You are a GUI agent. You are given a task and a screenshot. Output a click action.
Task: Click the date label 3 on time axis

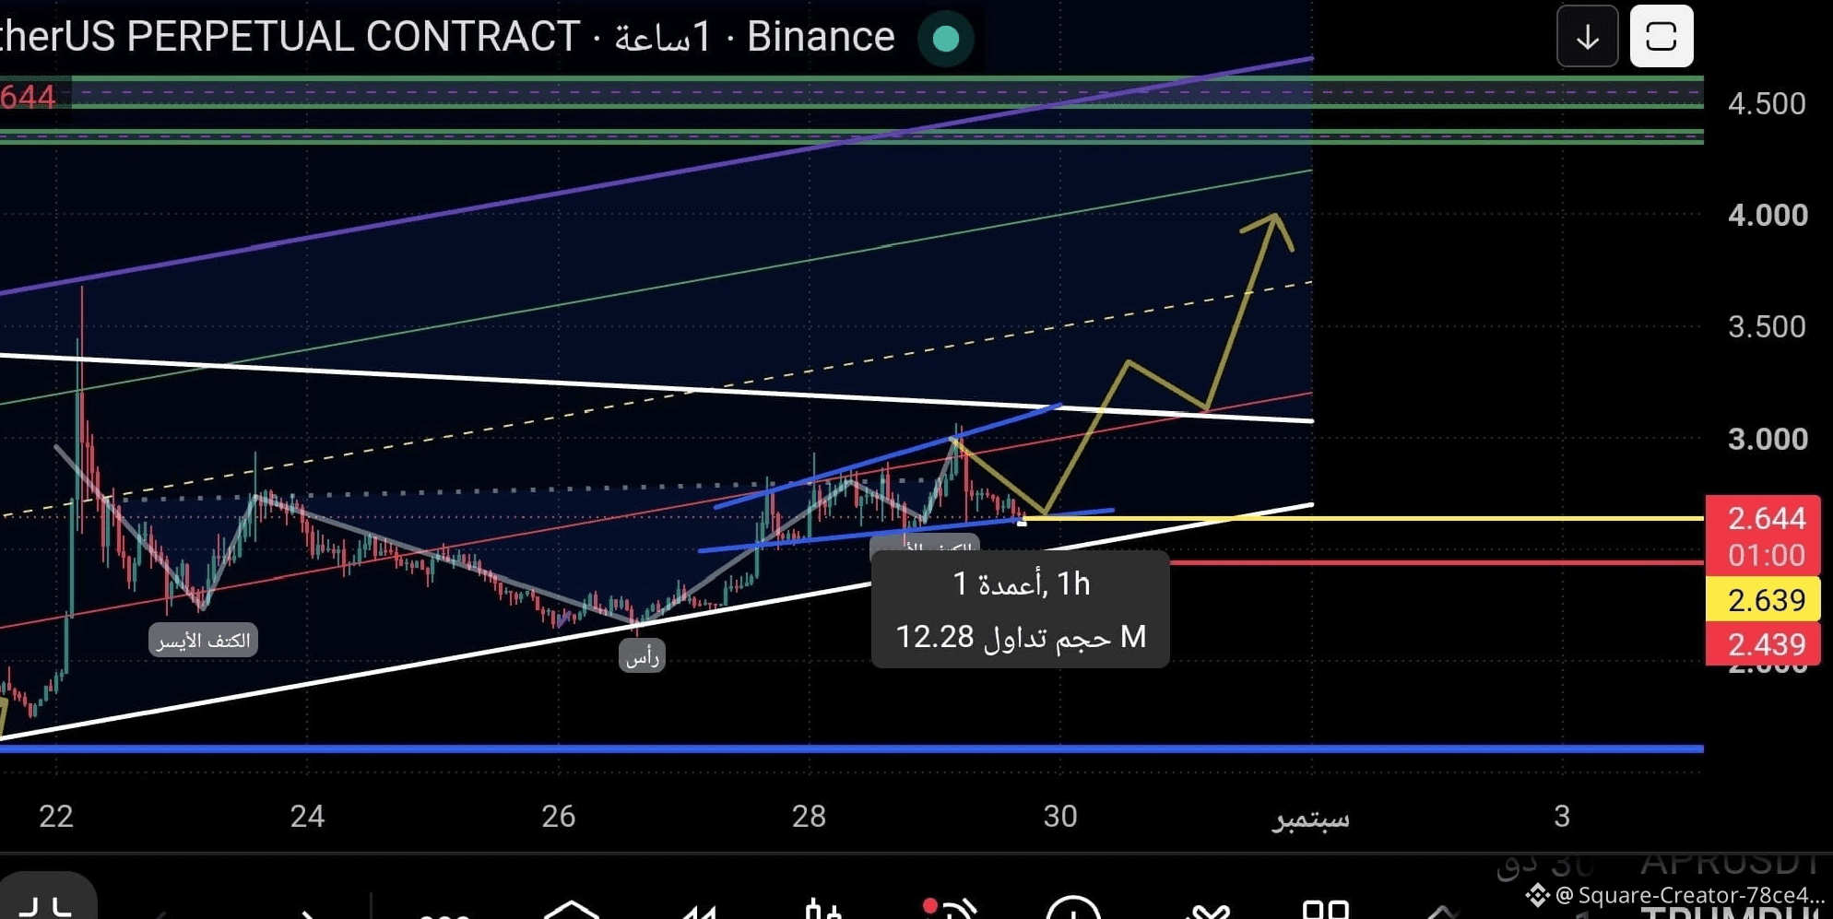[x=1562, y=816]
